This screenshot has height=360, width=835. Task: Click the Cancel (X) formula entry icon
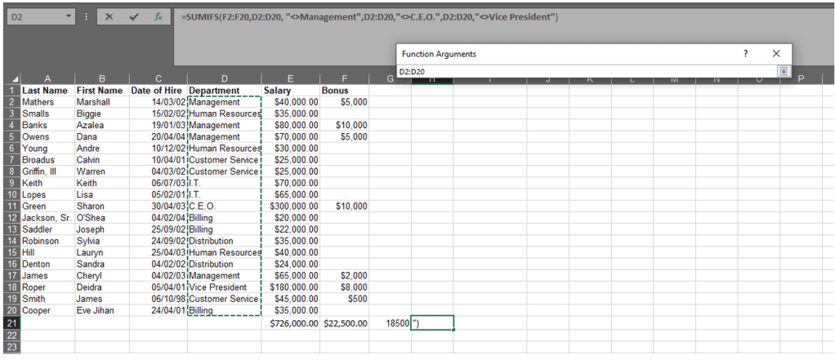(109, 16)
